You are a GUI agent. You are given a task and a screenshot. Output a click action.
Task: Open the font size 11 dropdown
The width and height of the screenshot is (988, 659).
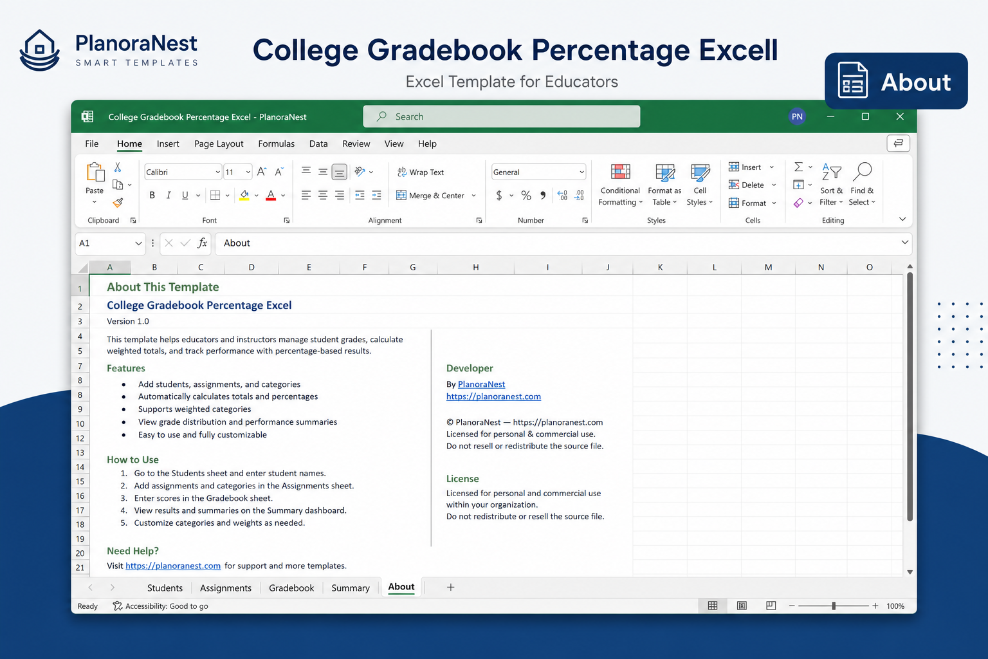point(248,172)
